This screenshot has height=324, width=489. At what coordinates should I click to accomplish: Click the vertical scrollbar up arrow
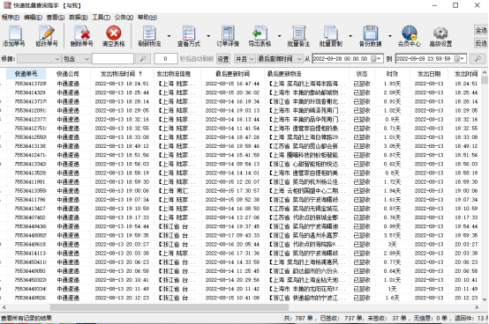[x=485, y=72]
